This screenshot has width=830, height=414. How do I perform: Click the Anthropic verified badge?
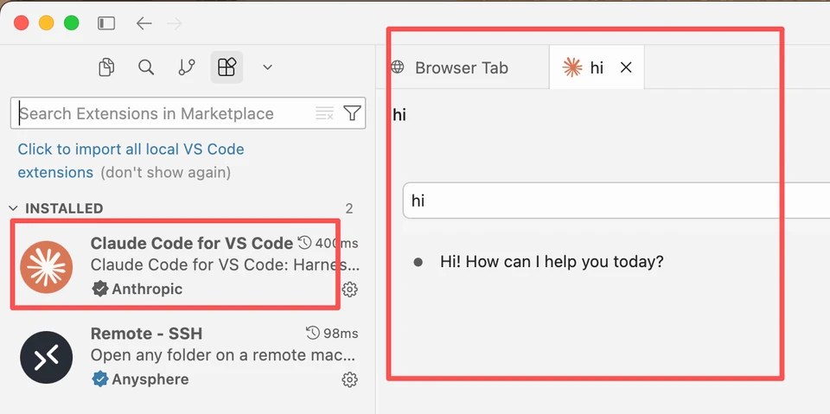[99, 289]
